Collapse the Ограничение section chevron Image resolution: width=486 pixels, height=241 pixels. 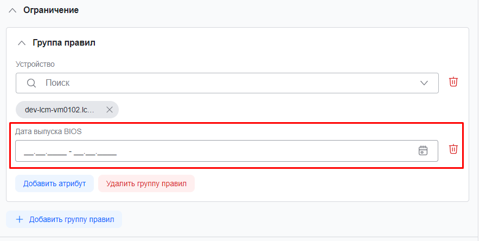coord(13,10)
